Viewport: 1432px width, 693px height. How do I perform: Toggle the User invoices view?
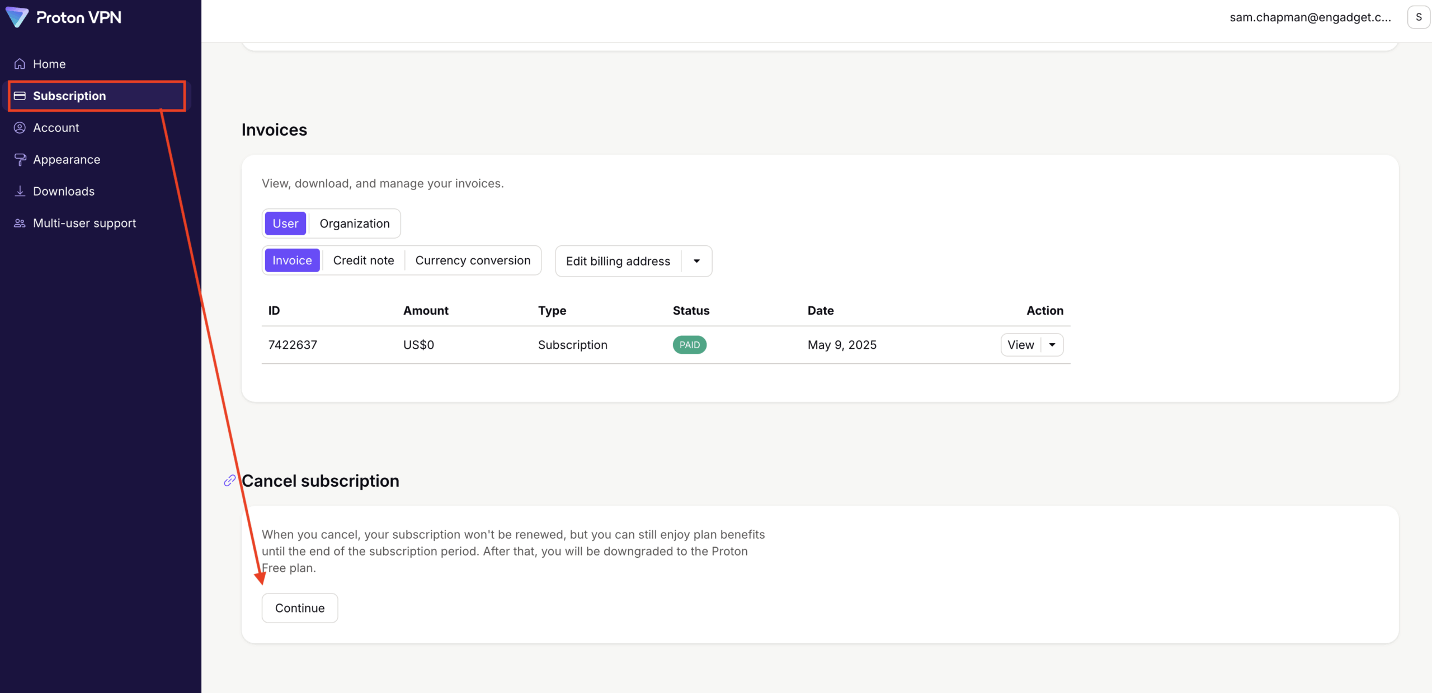[x=285, y=223]
